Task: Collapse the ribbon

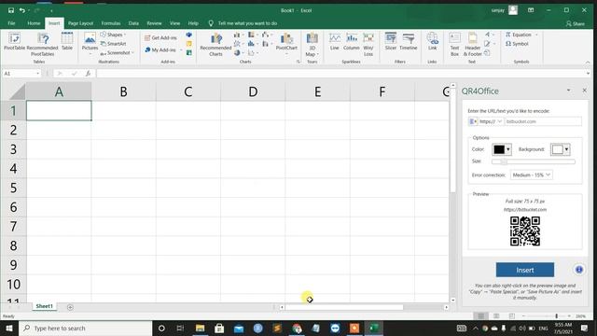Action: [x=588, y=63]
